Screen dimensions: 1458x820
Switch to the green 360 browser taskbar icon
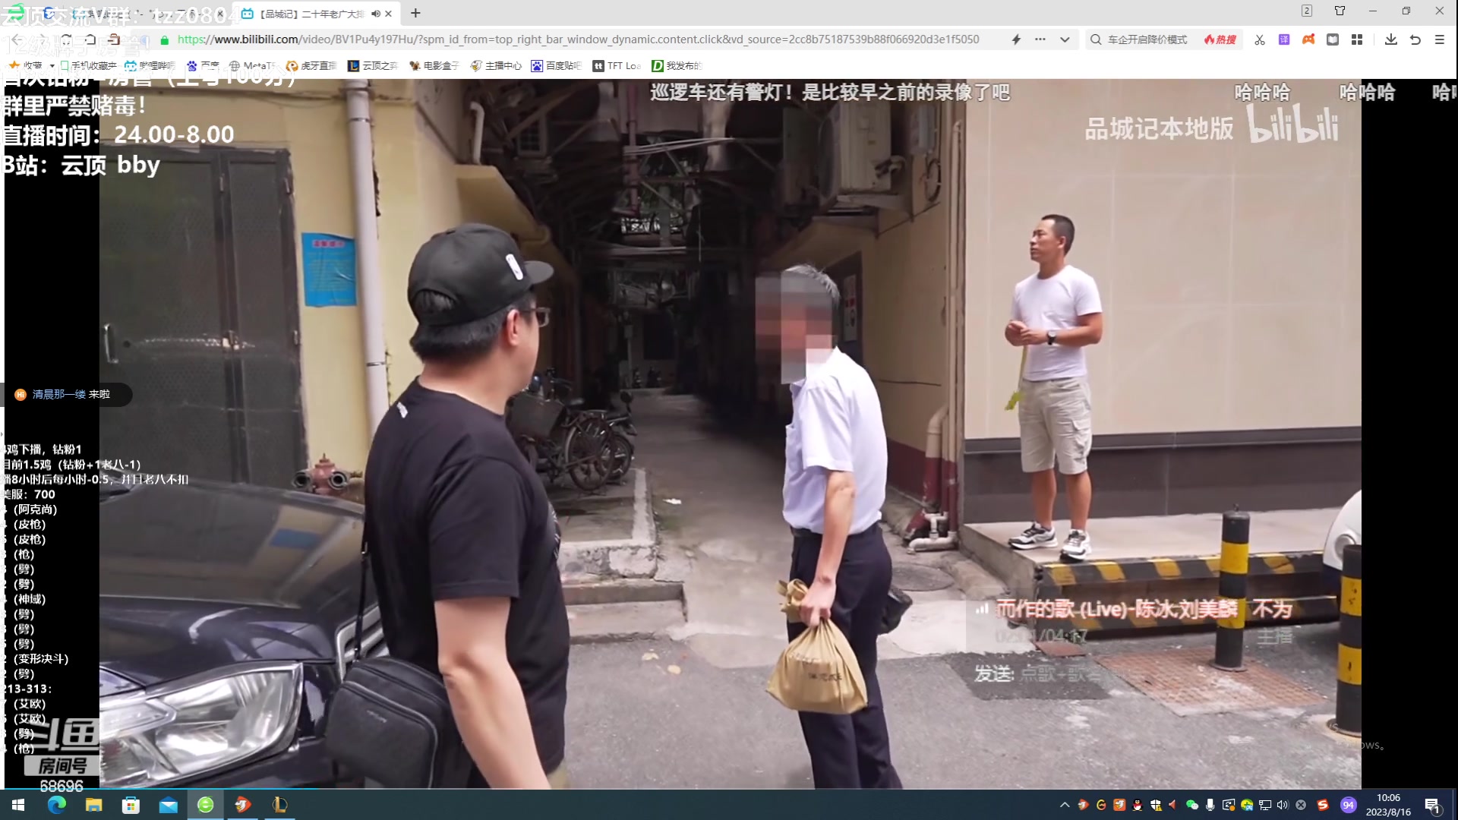tap(205, 805)
